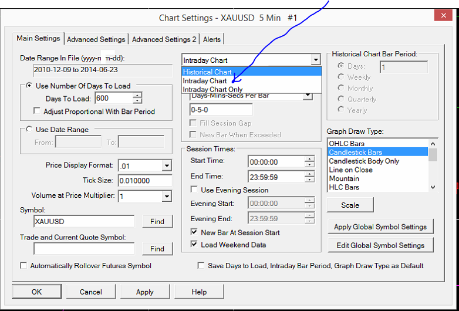Click the End Time field

pyautogui.click(x=276, y=177)
